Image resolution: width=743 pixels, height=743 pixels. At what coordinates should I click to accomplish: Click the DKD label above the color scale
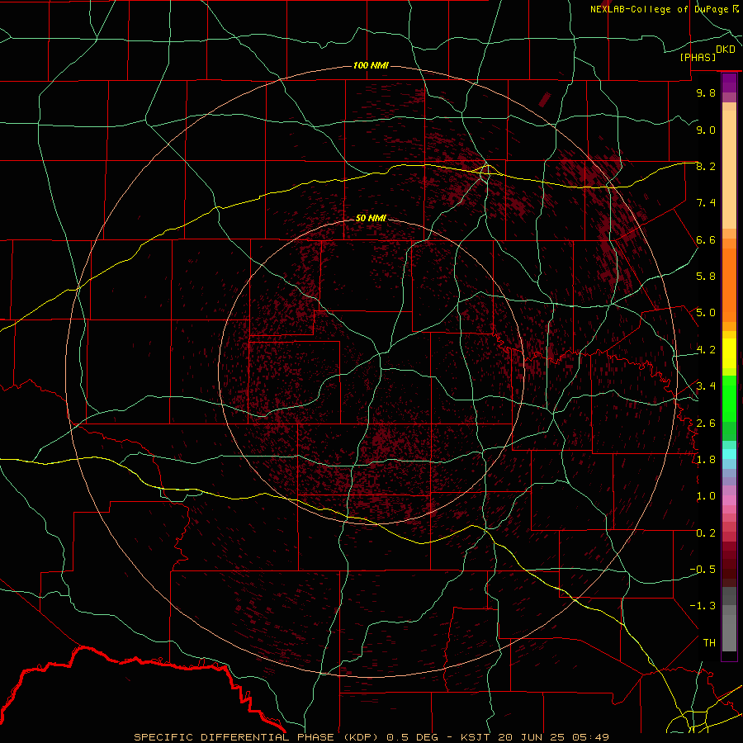(x=726, y=49)
